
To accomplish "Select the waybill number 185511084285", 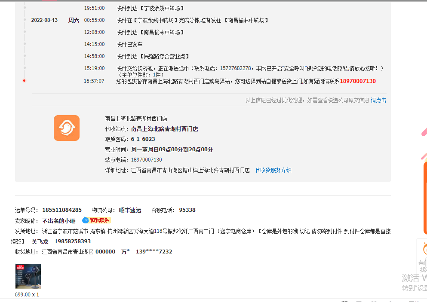I will coord(62,210).
